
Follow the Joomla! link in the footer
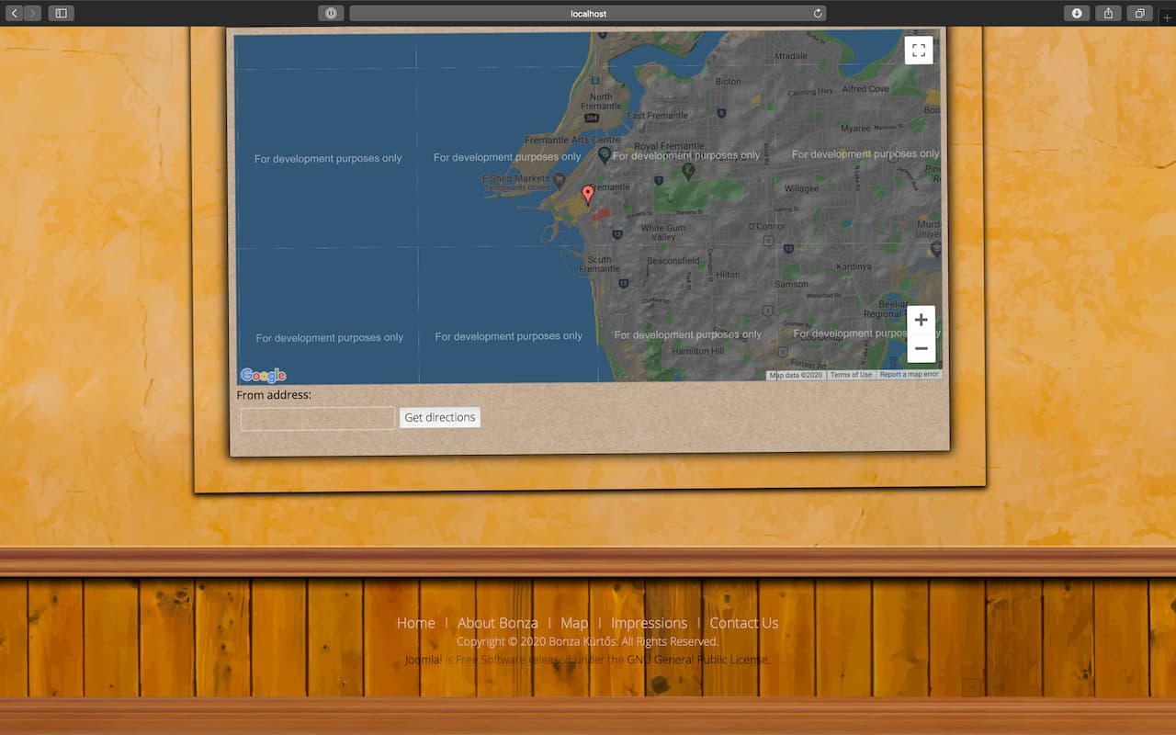[424, 660]
